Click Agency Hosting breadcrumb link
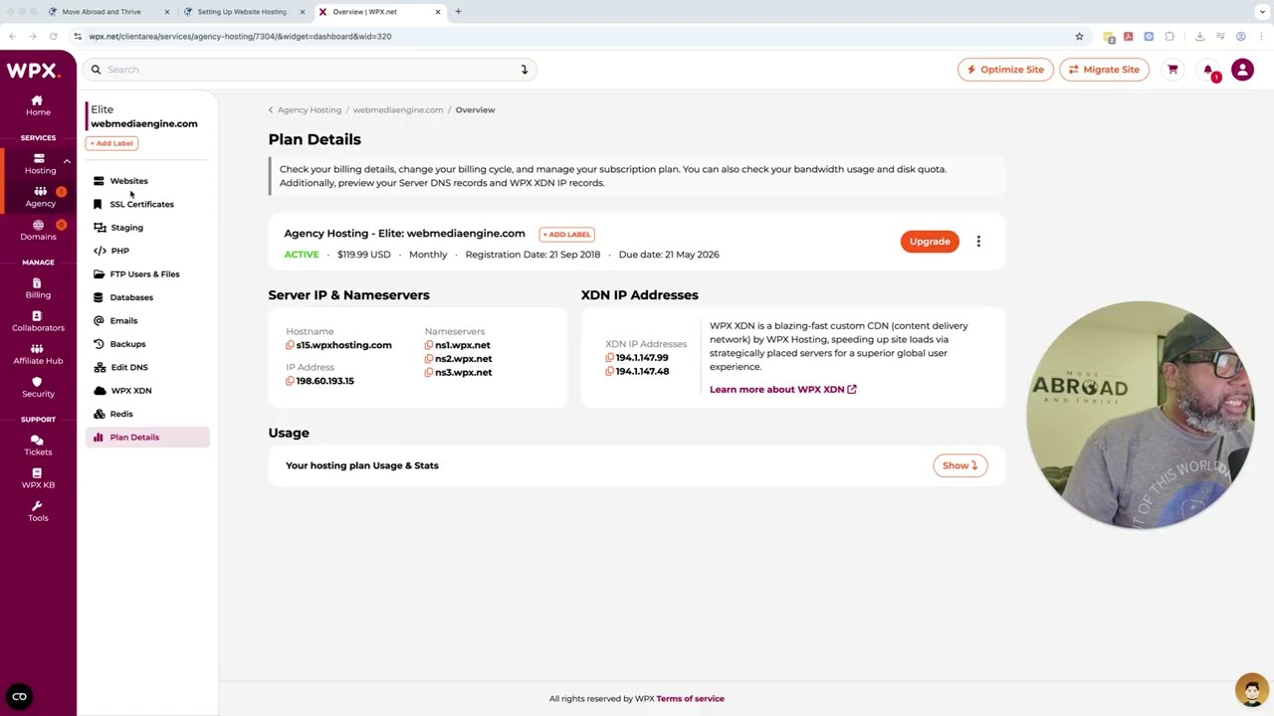This screenshot has width=1274, height=716. (310, 109)
